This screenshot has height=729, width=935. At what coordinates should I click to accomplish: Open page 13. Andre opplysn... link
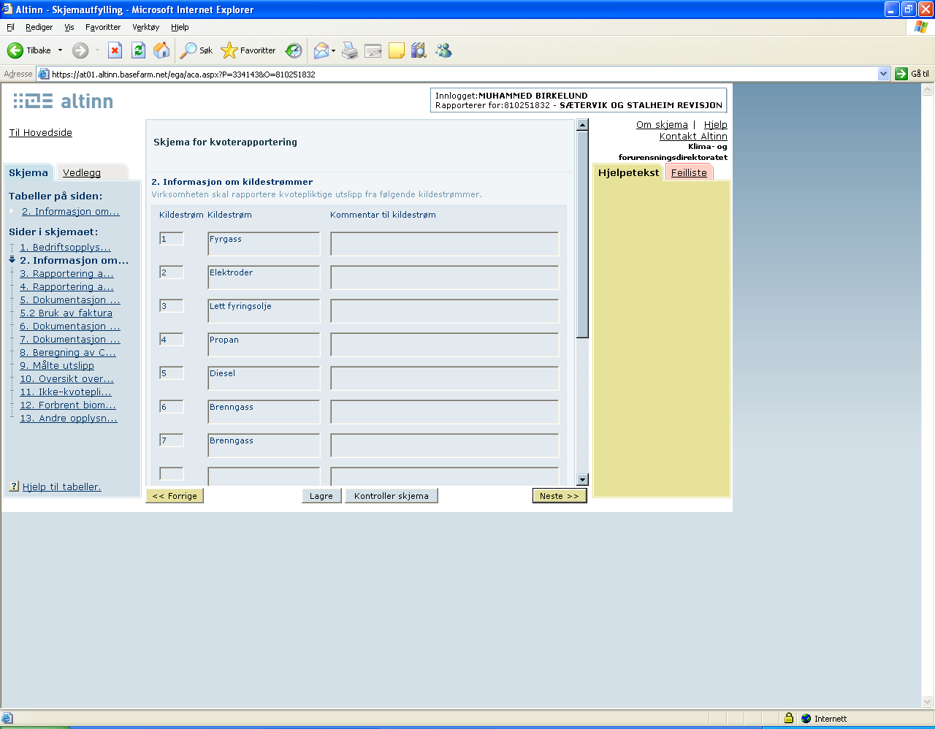[69, 418]
